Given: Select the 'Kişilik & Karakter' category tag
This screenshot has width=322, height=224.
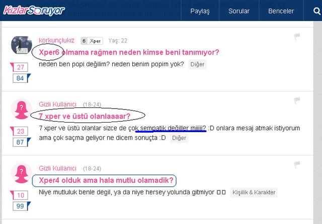Looking at the screenshot, I should click(x=254, y=192).
